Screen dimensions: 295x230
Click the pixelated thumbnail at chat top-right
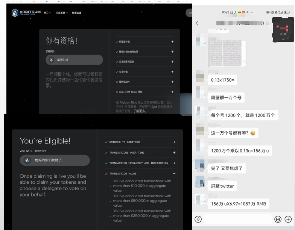tap(283, 29)
